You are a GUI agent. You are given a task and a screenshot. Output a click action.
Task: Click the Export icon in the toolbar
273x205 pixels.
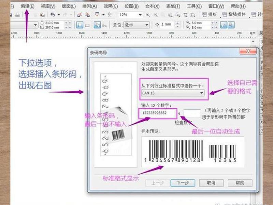[87, 15]
